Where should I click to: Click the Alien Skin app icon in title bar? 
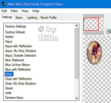point(4,4)
